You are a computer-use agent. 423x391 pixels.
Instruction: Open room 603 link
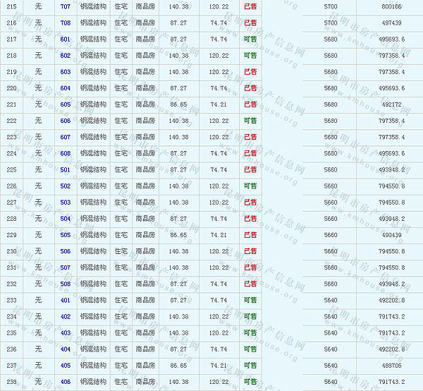coord(66,71)
